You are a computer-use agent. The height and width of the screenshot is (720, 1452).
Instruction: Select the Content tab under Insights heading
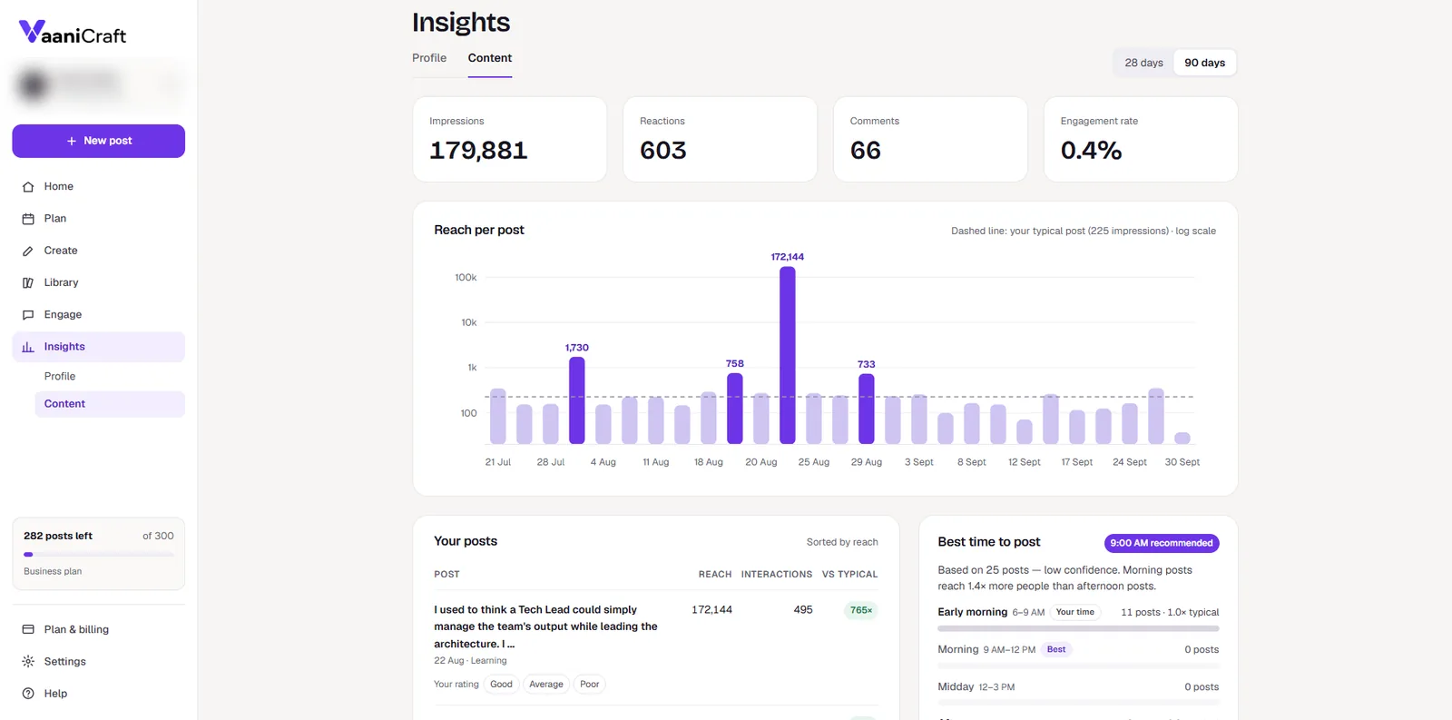[490, 58]
